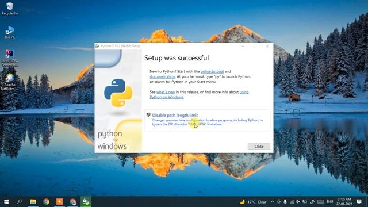368x207 pixels.
Task: Open the weather widget showing 17°C Clear
Action: point(253,202)
